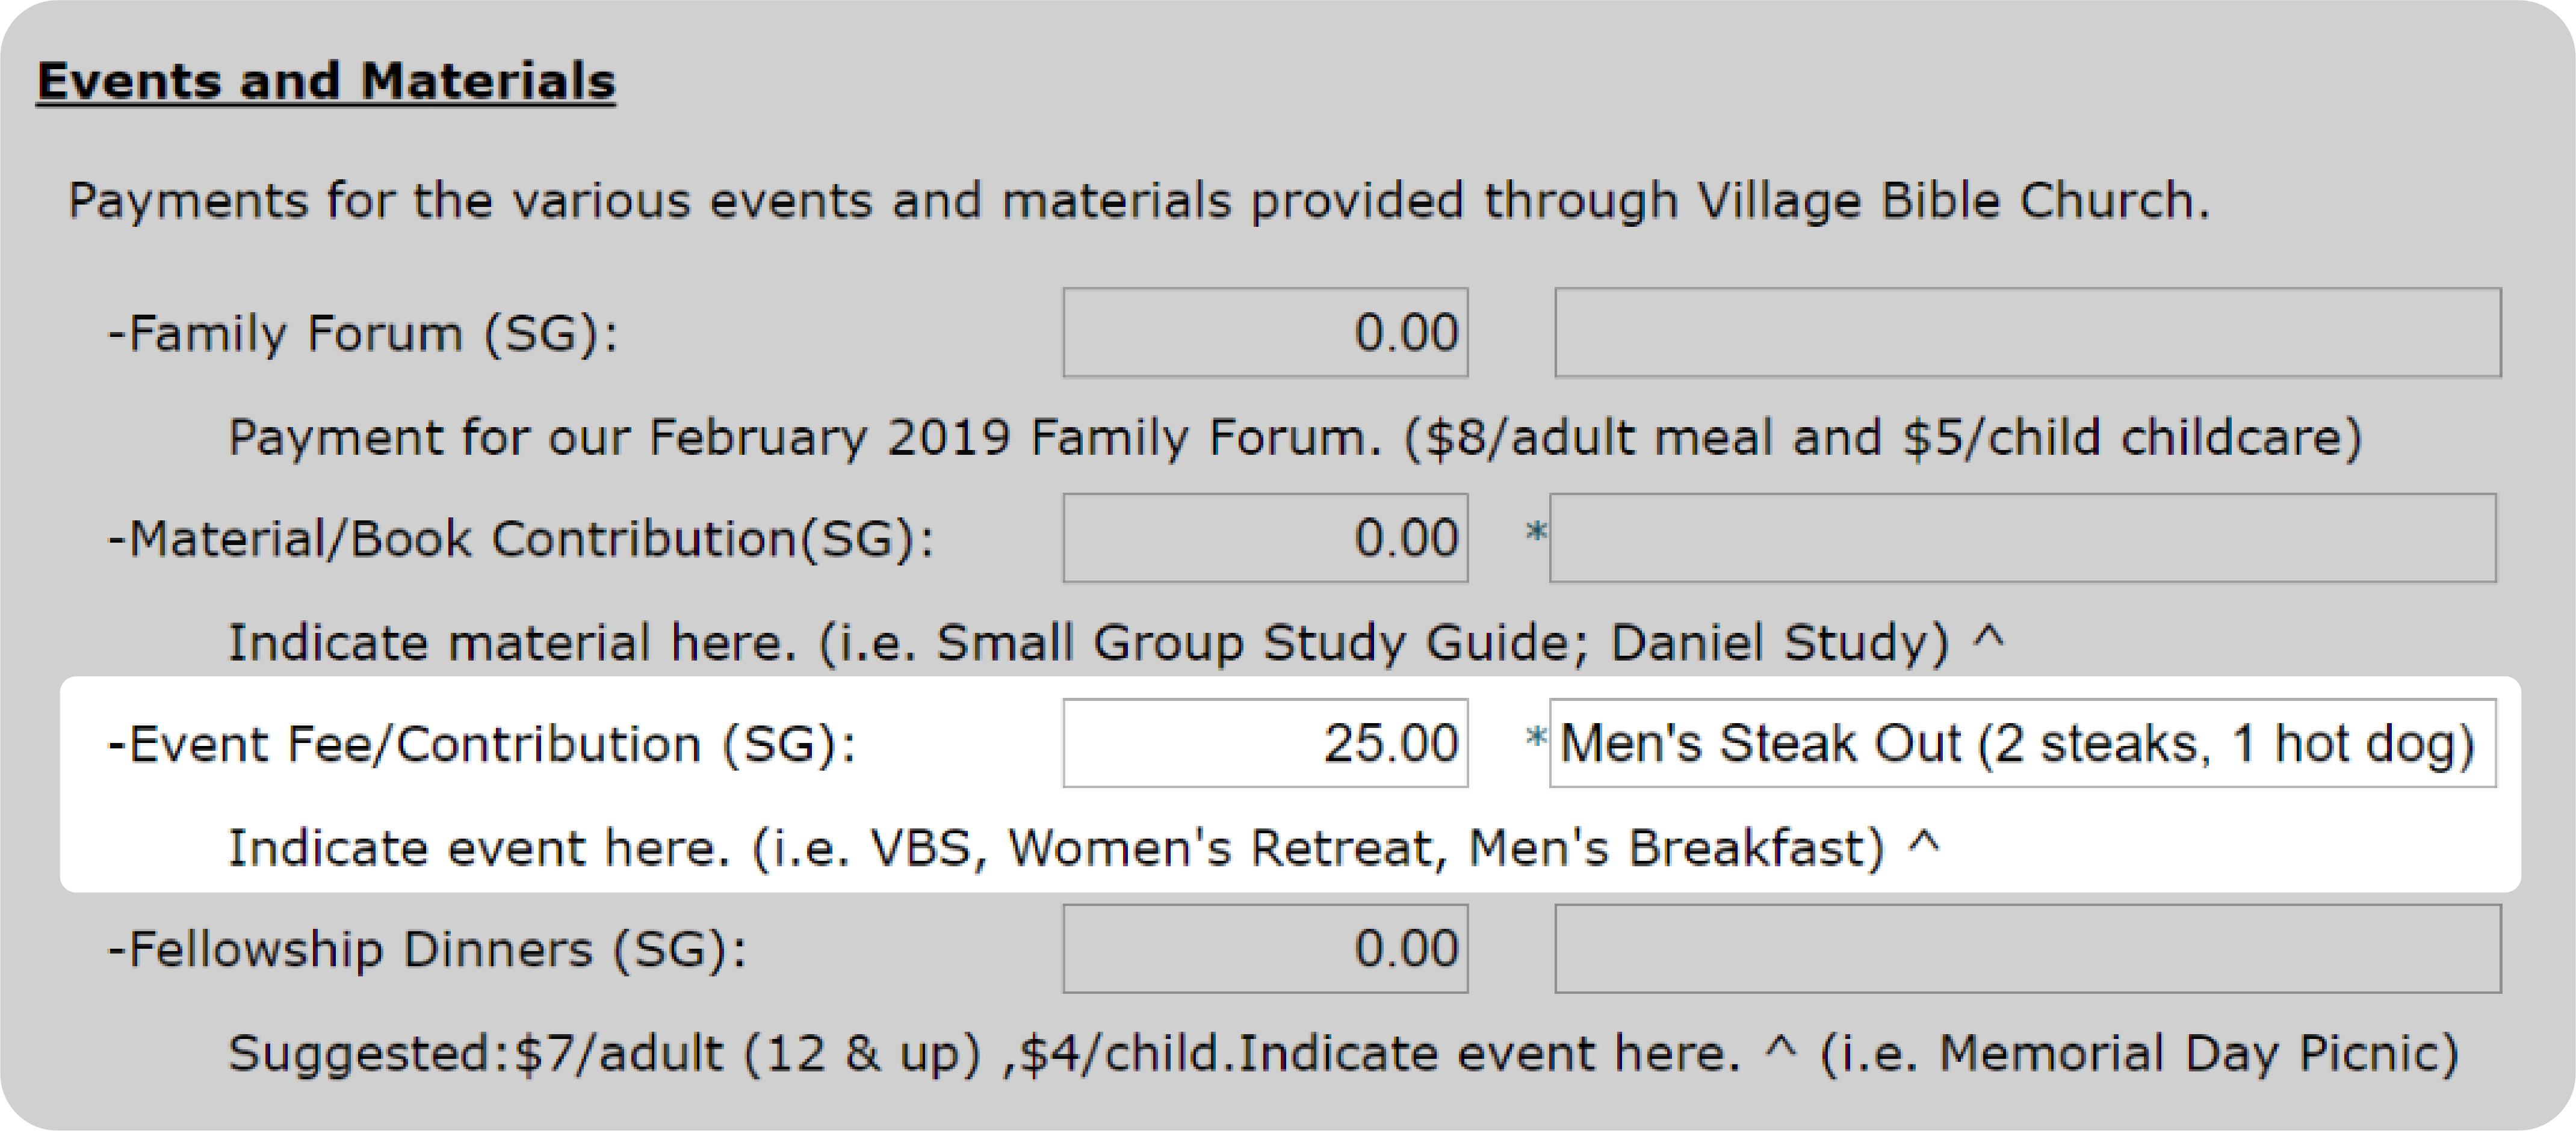
Task: Click asterisk beside Material/Book note field
Action: pos(1536,534)
